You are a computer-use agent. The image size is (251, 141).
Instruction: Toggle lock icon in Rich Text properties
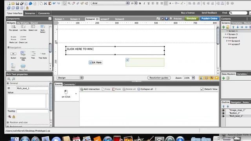point(14,117)
